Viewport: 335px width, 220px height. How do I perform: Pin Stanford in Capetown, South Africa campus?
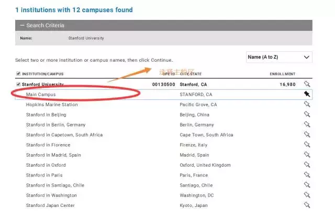point(307,134)
